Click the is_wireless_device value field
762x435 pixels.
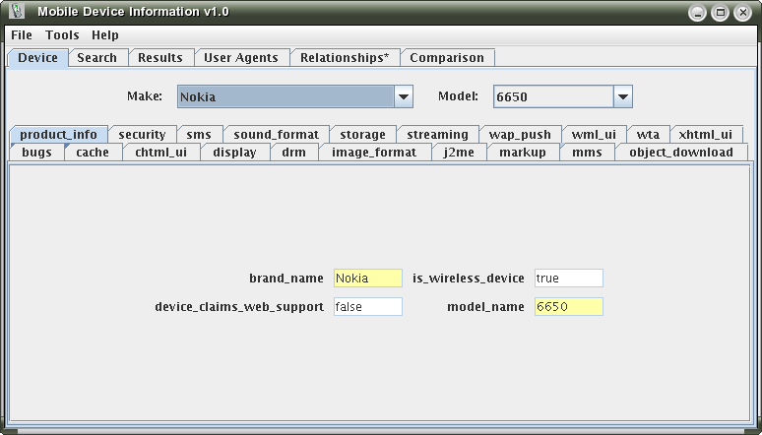pos(568,279)
